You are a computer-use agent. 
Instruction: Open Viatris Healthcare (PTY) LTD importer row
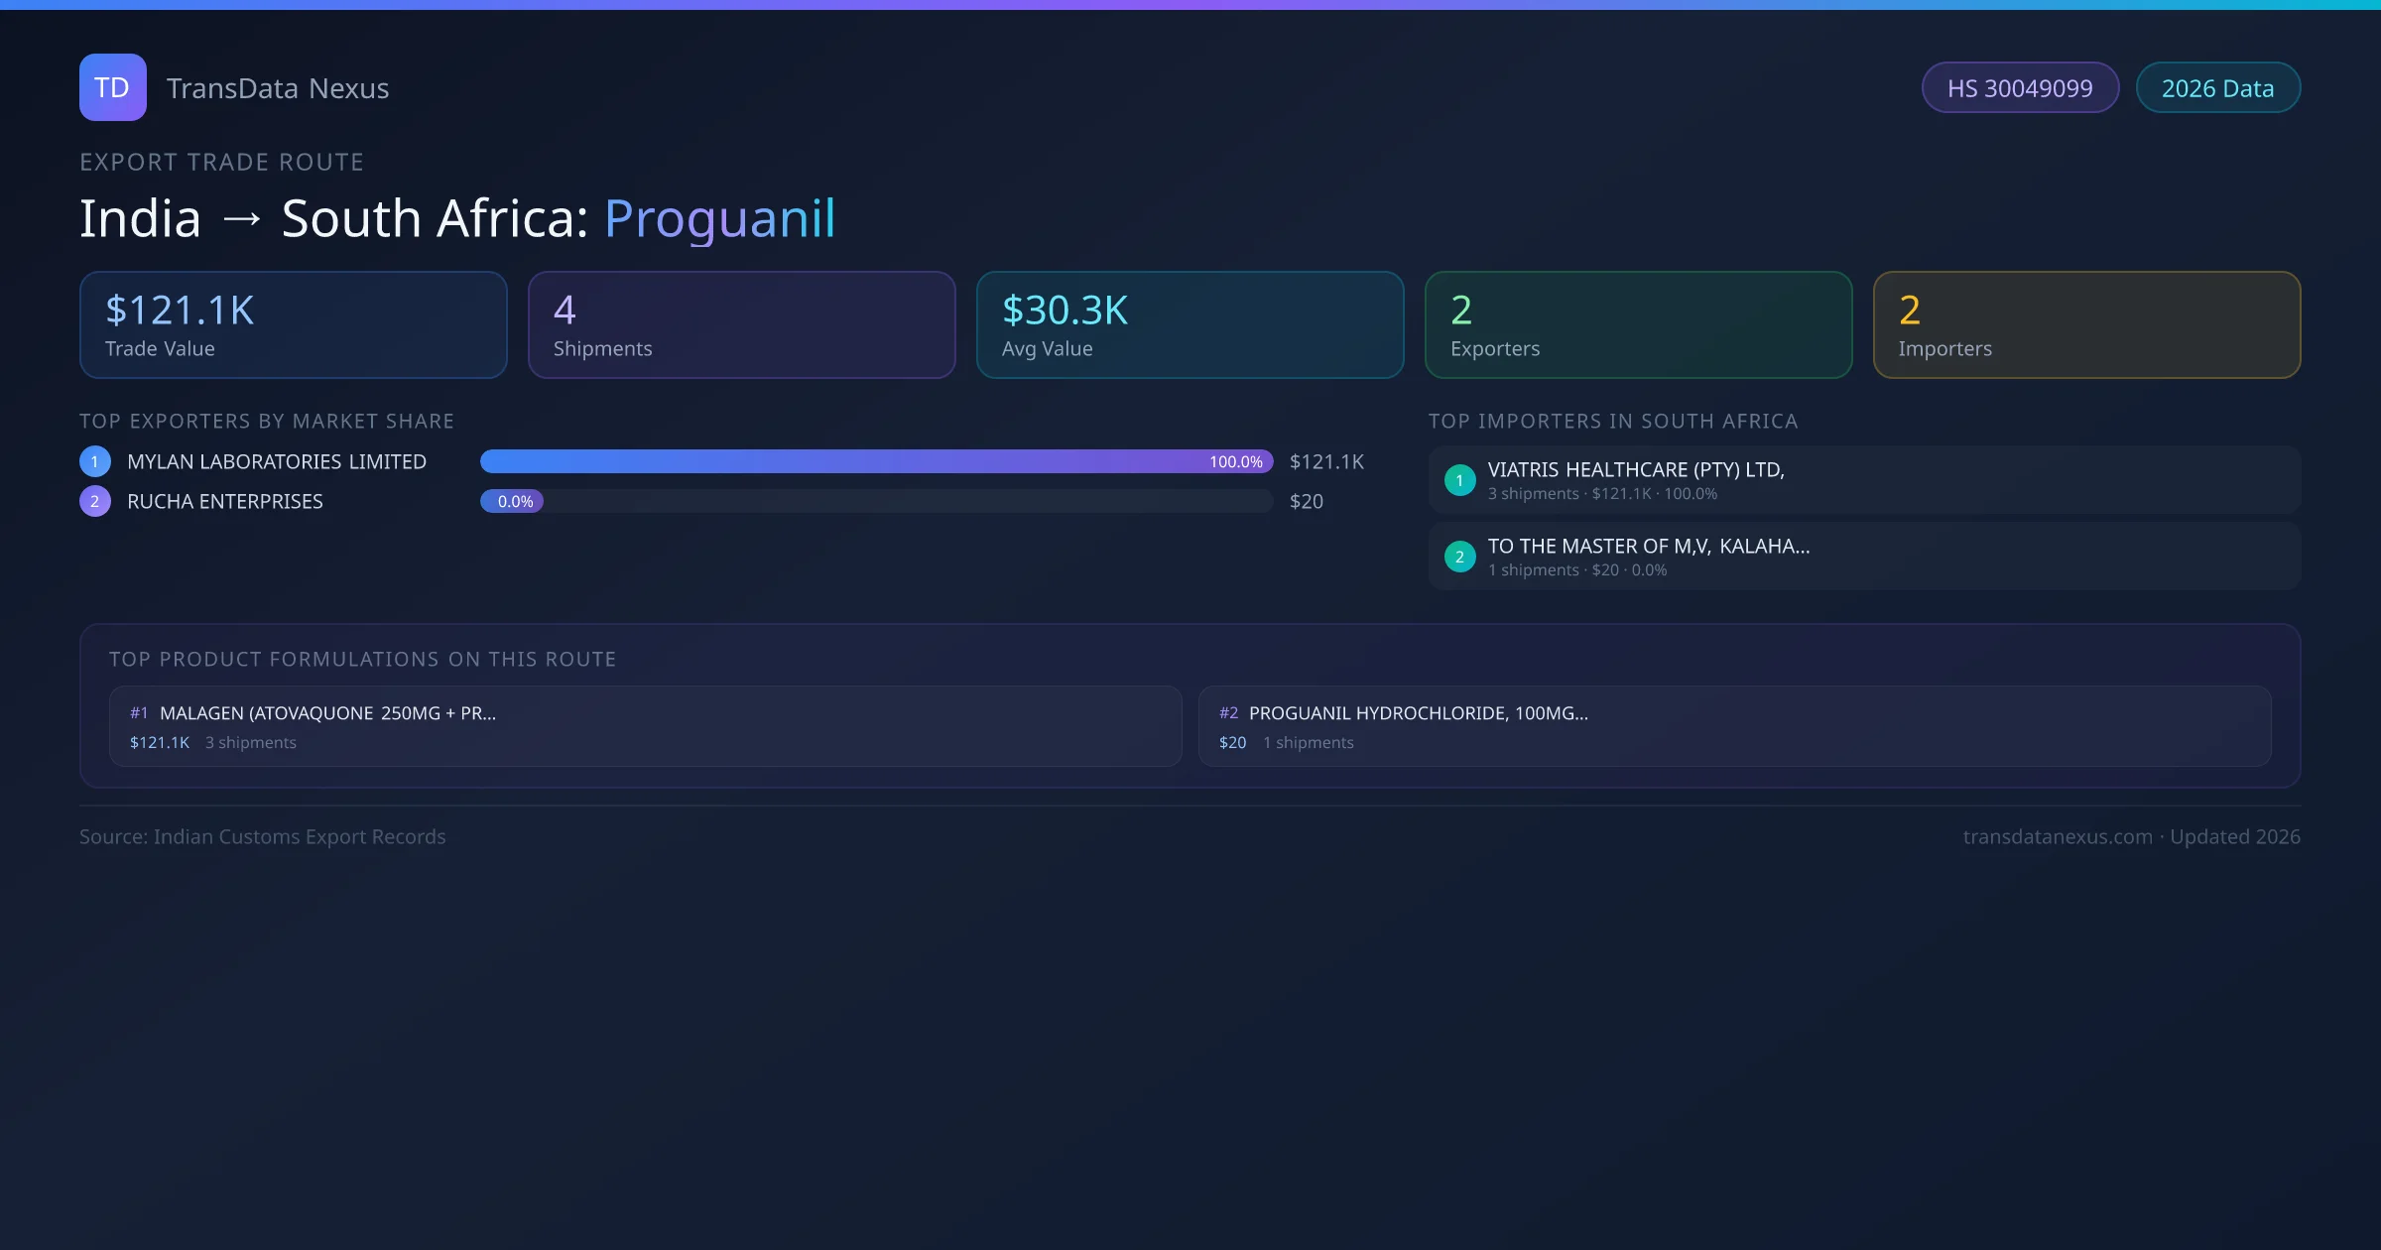tap(1863, 480)
